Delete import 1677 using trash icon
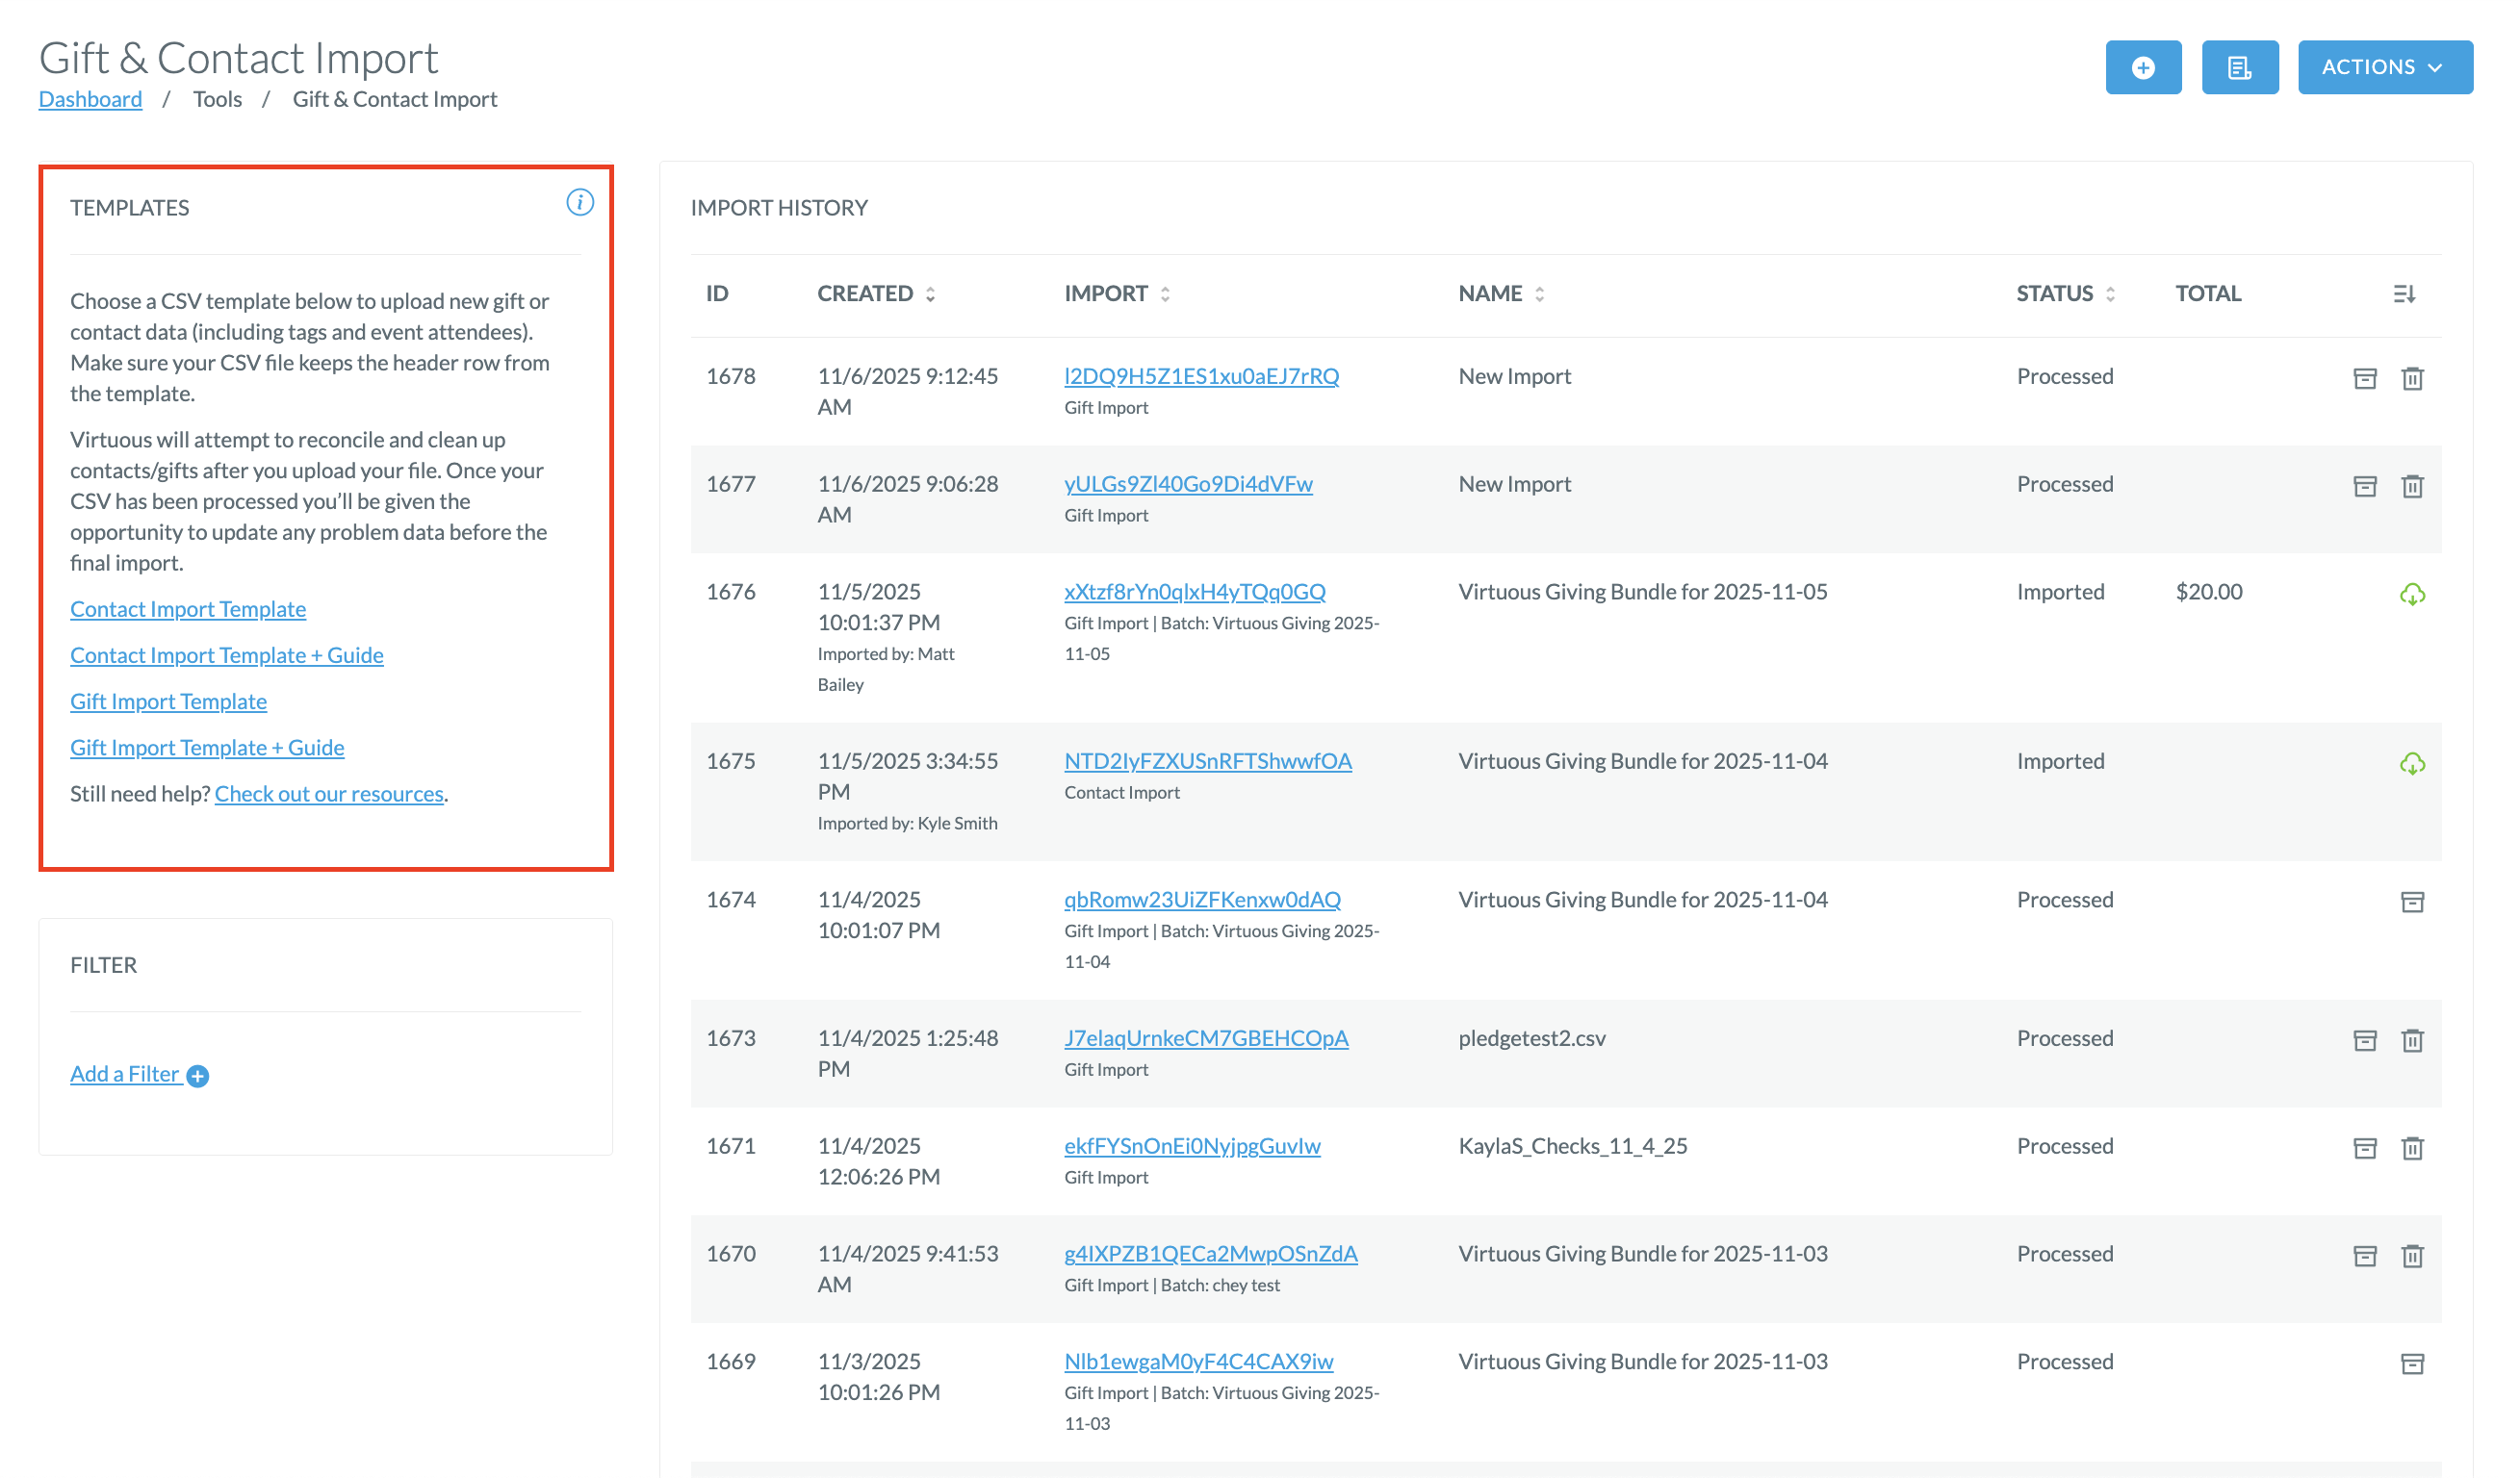The image size is (2520, 1478). pos(2412,487)
